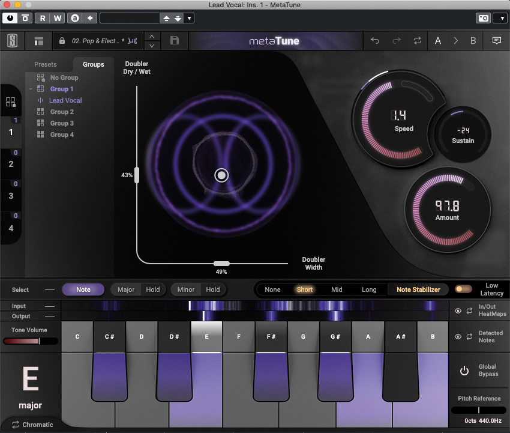The height and width of the screenshot is (433, 510).
Task: Click the snapshot camera icon
Action: click(482, 18)
